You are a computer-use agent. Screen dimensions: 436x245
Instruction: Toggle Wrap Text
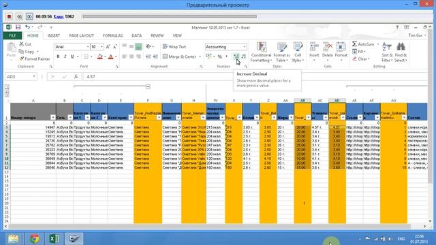tap(174, 47)
